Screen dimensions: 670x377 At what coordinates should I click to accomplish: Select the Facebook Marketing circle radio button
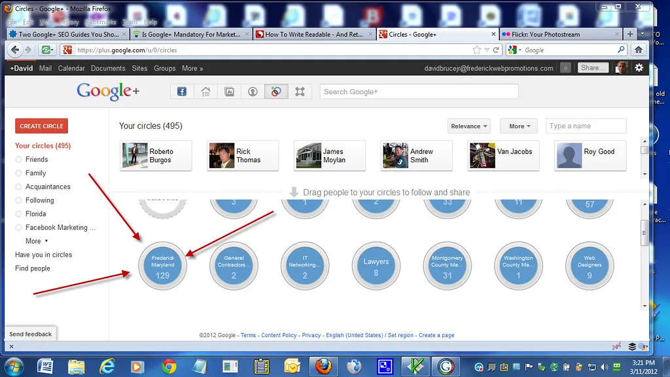pyautogui.click(x=18, y=228)
